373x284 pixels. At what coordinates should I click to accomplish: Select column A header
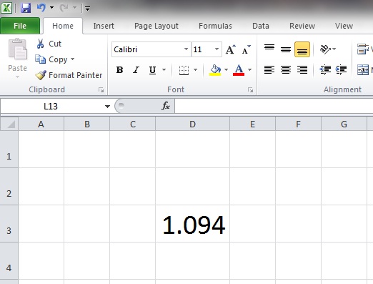coord(41,124)
